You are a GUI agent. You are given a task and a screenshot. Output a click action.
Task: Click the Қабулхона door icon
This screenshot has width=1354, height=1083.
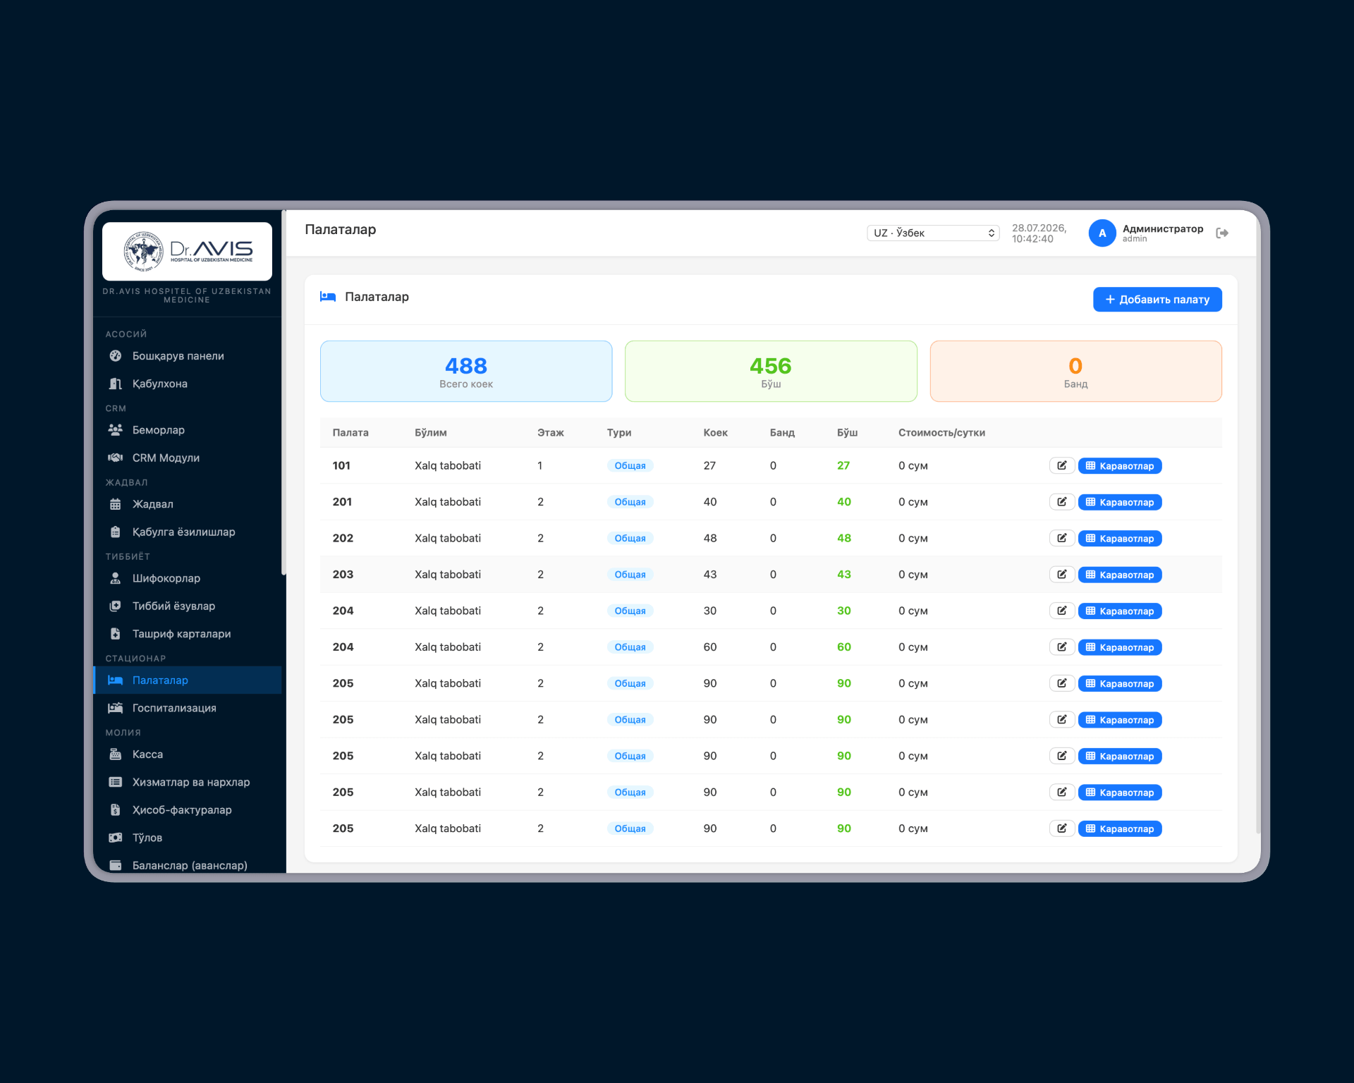[x=116, y=384]
